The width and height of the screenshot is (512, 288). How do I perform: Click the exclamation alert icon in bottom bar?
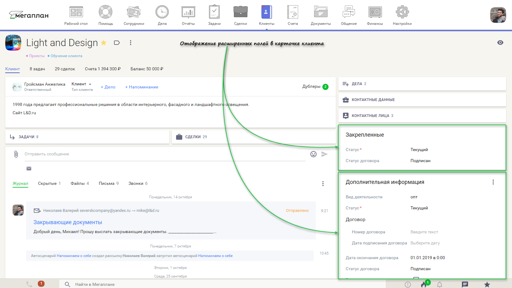(408, 285)
